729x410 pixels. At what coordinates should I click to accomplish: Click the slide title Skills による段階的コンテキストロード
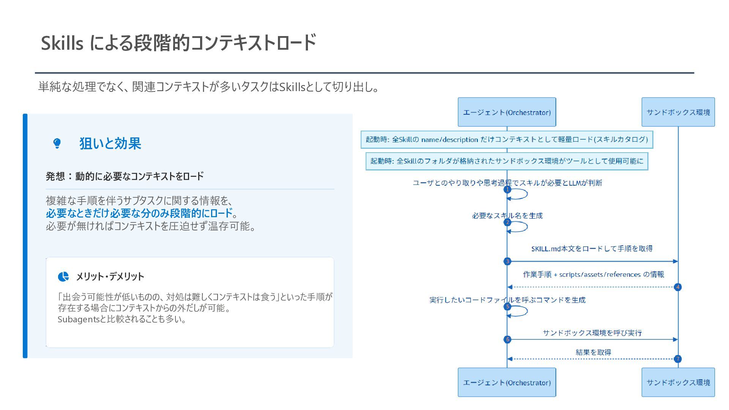[x=178, y=43]
